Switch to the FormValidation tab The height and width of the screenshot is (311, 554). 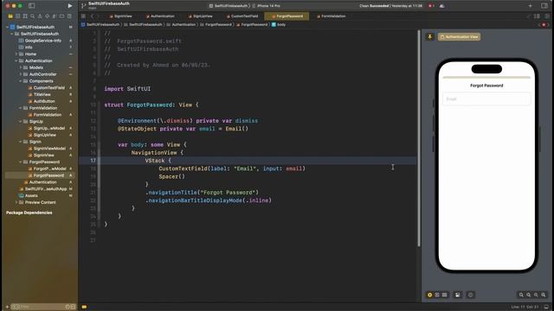(x=331, y=16)
